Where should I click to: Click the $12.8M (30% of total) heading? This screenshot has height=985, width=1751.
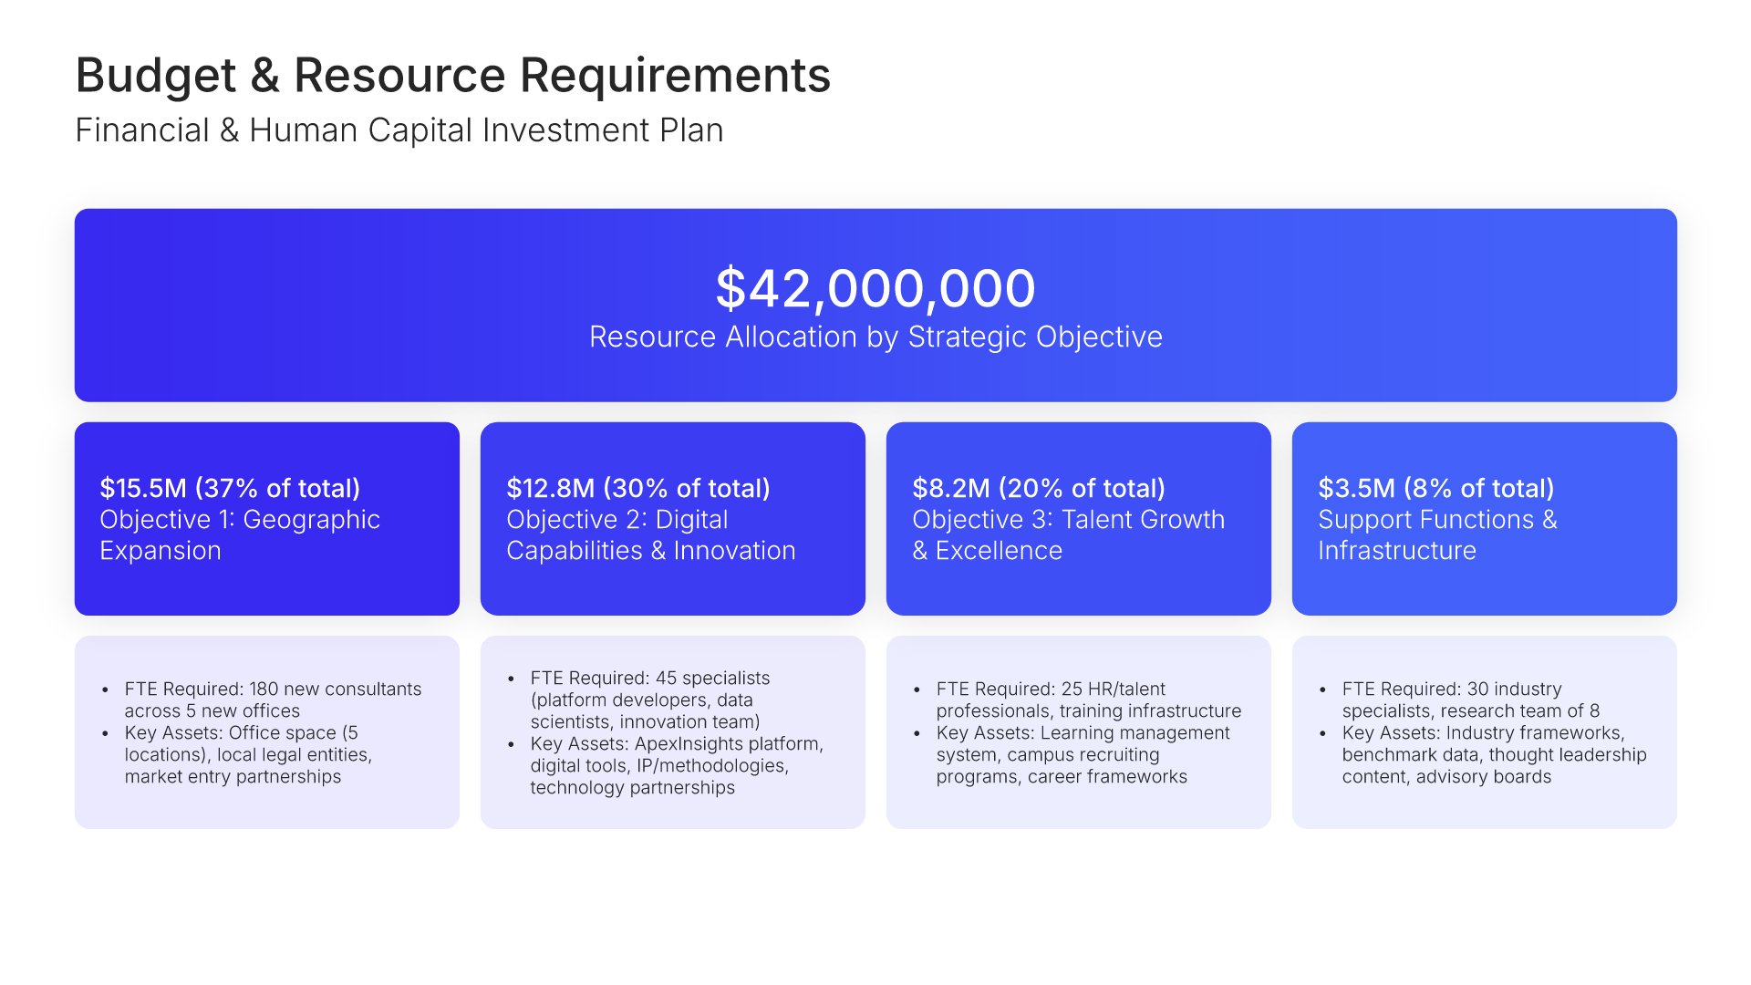click(637, 488)
